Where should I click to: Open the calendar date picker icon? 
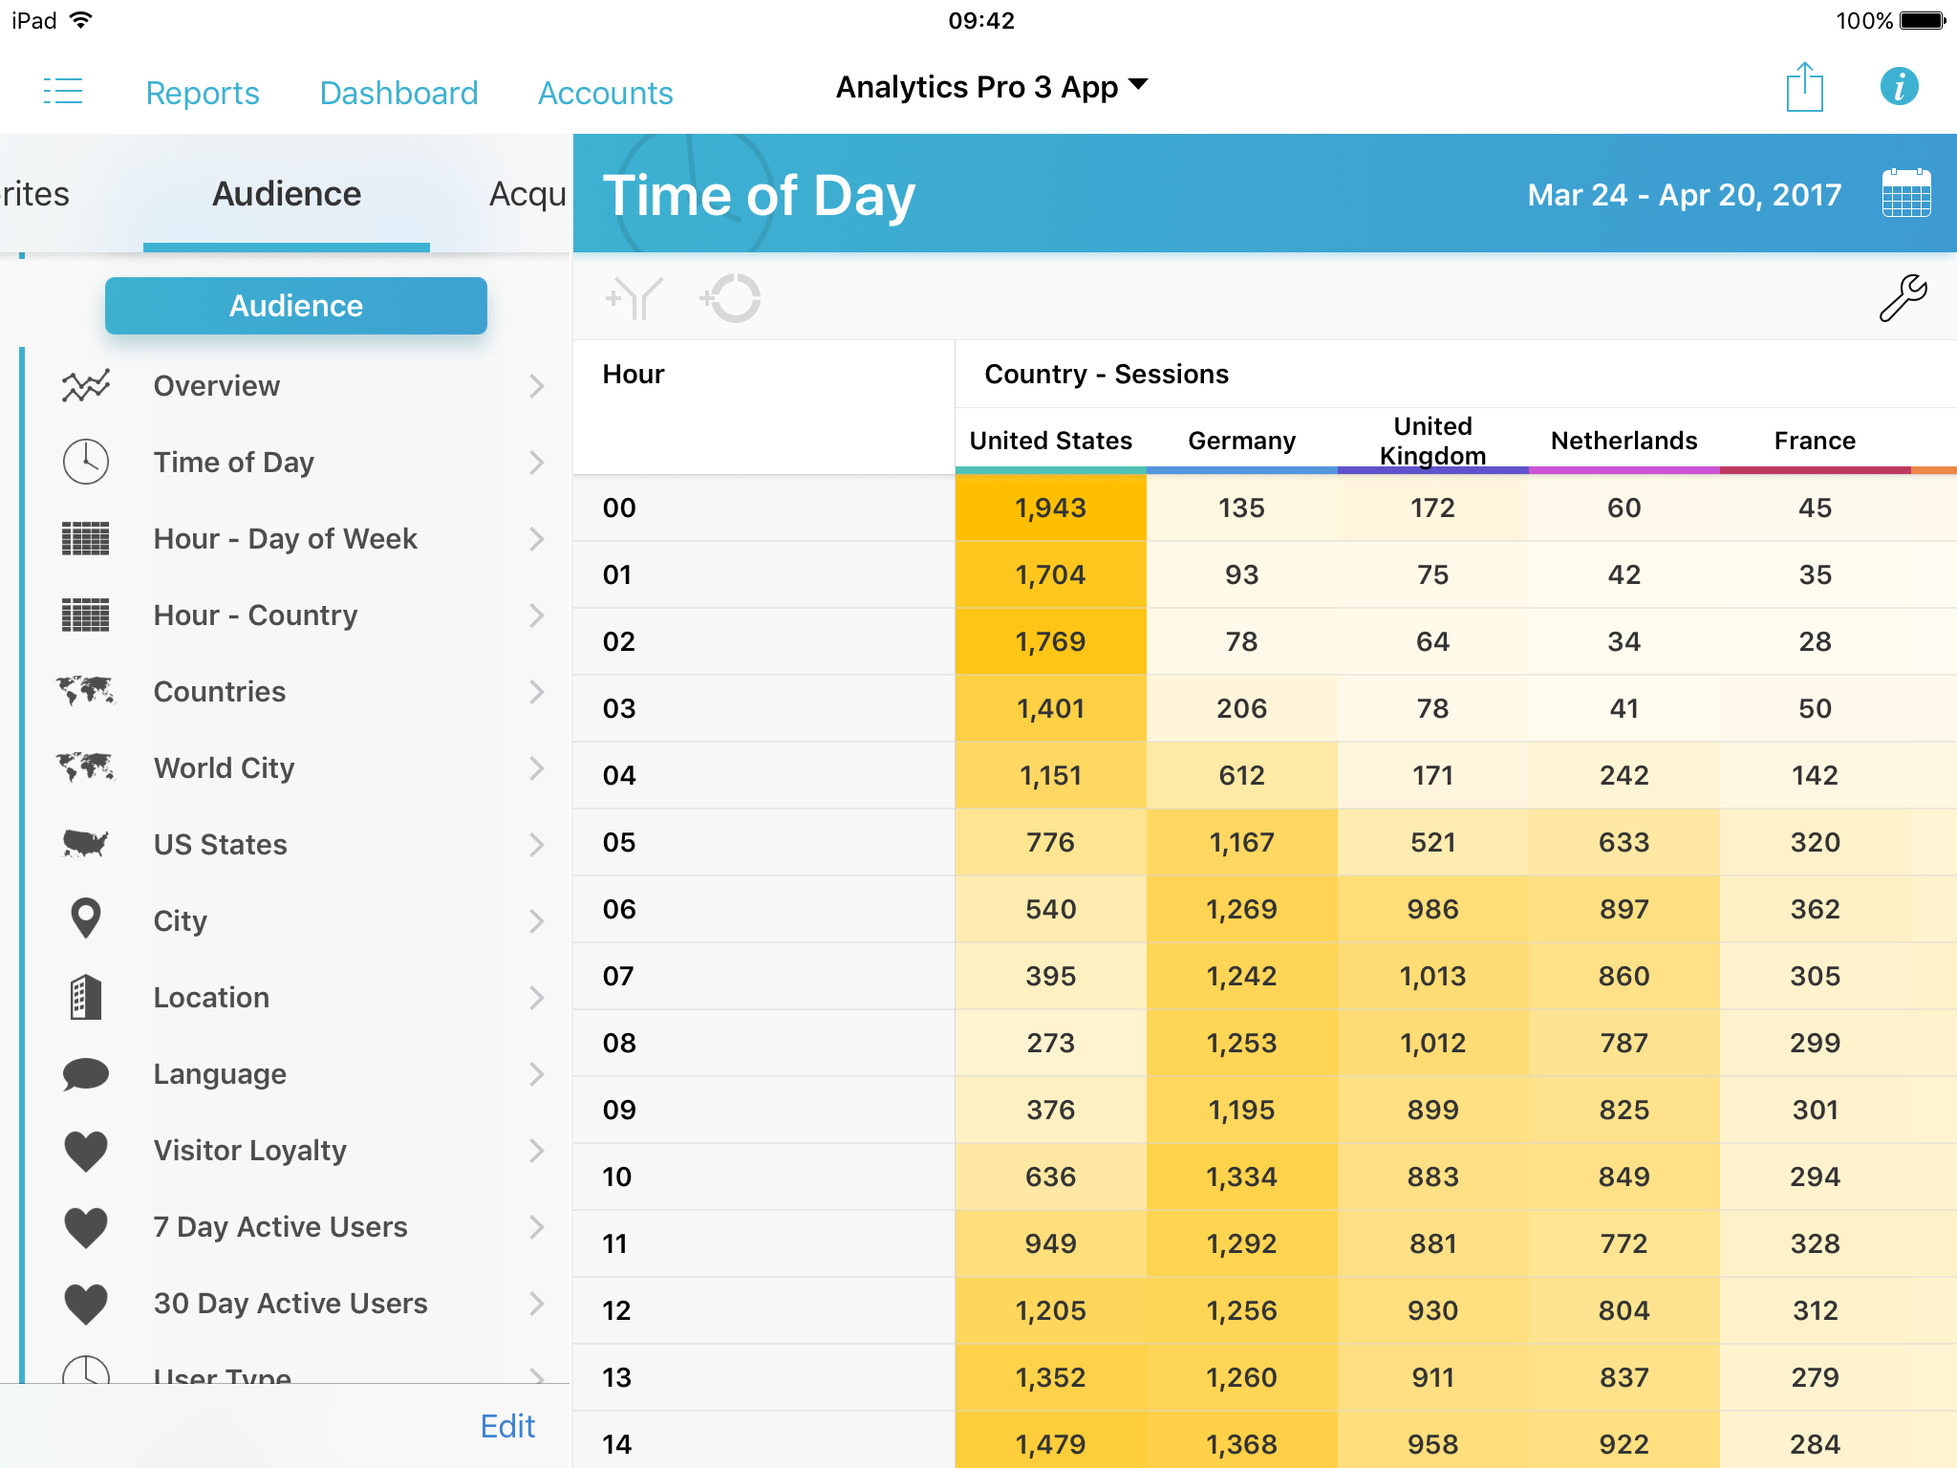(x=1905, y=194)
